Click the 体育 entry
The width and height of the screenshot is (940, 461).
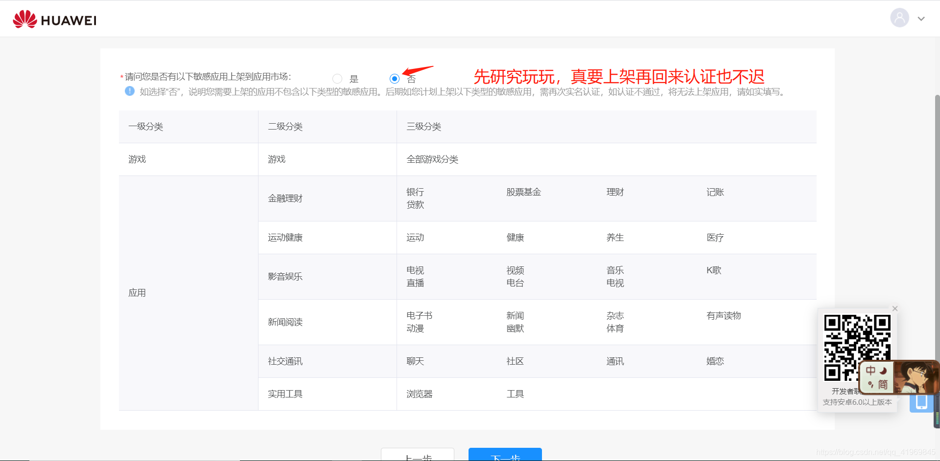click(x=615, y=329)
